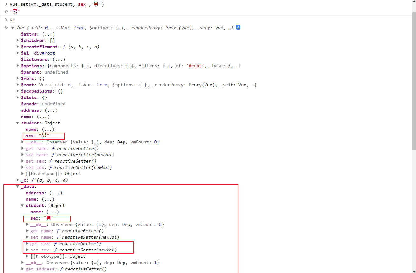Invoke the $attrs (...) getter
The image size is (416, 273).
[48, 34]
